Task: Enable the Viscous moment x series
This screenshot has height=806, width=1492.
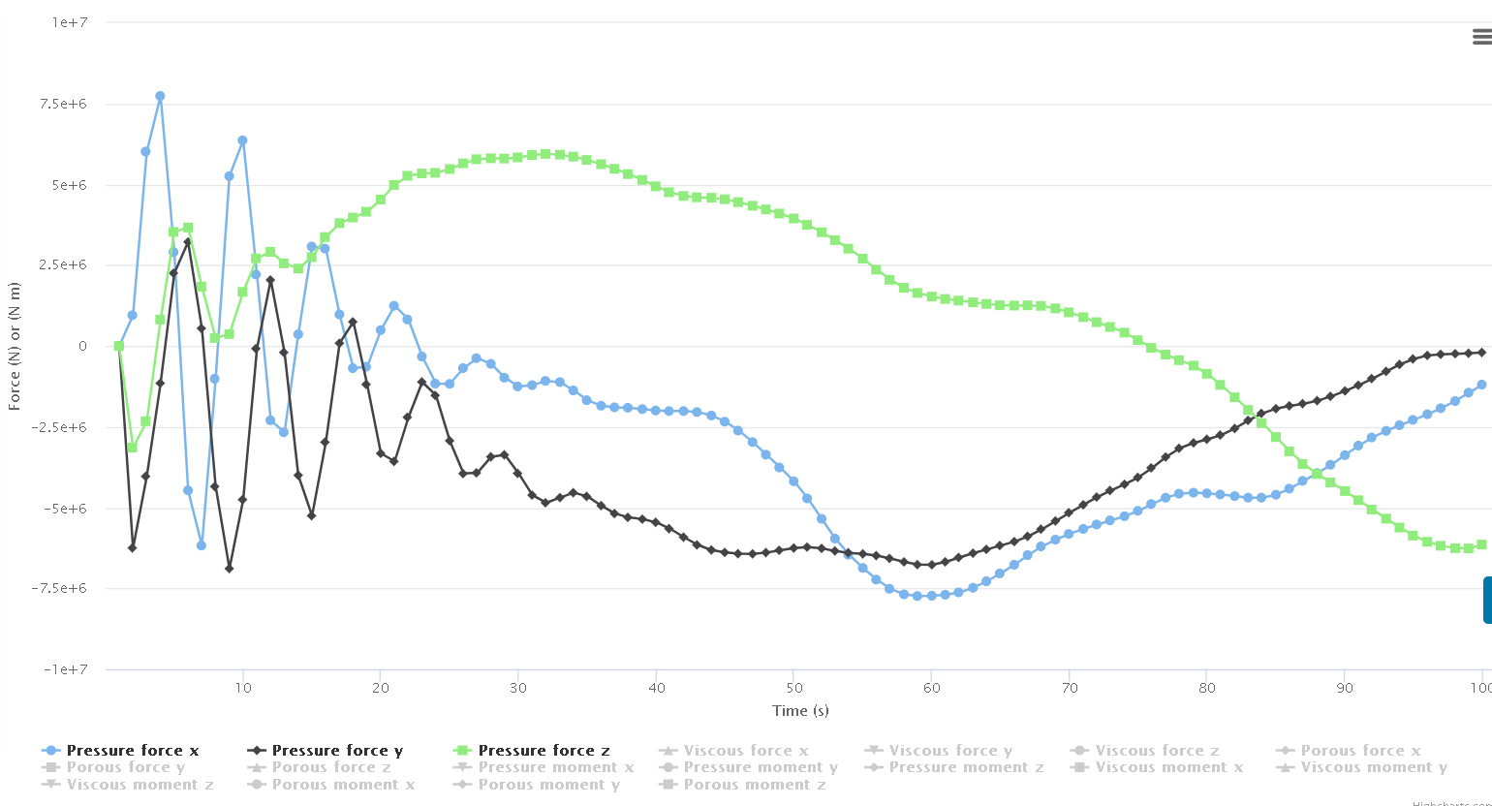Action: pos(1168,767)
